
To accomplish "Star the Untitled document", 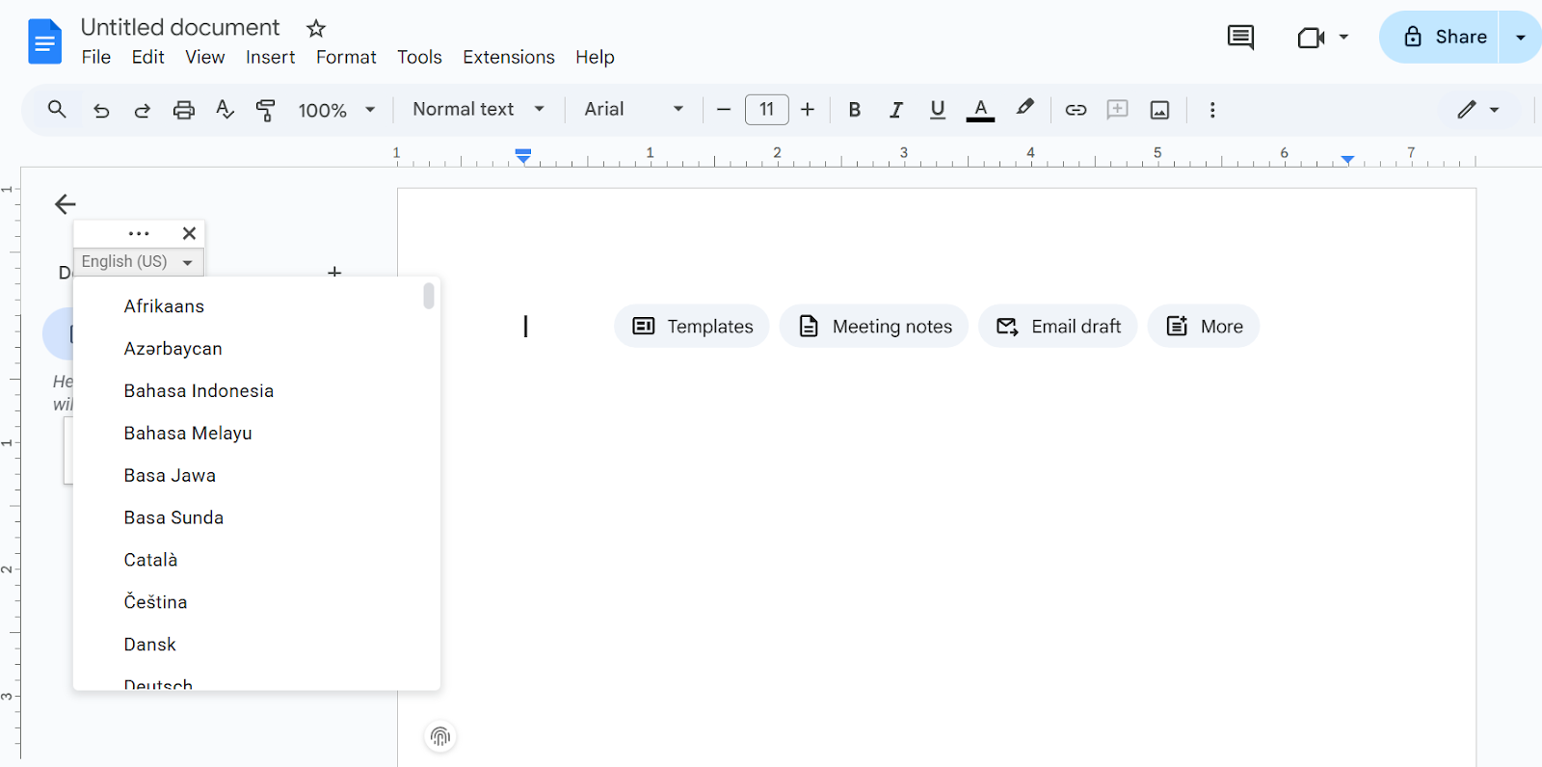I will (x=316, y=29).
